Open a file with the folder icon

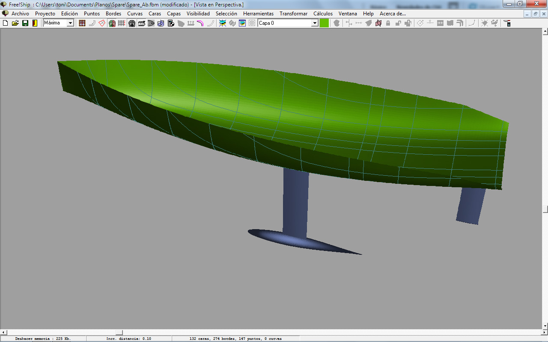click(15, 23)
